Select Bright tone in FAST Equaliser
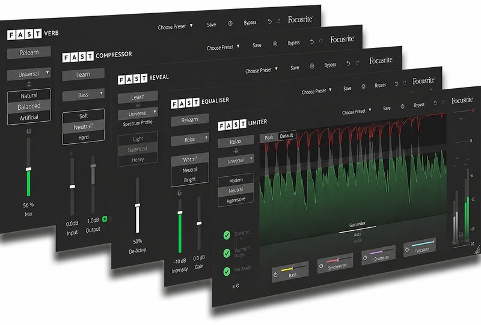Image resolution: width=481 pixels, height=325 pixels. 190,180
